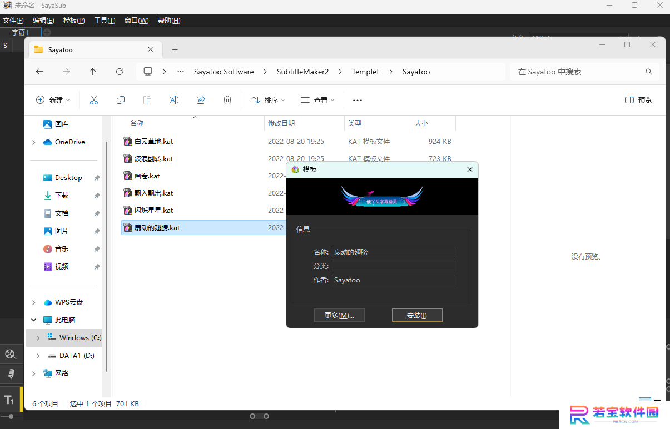
Task: Click the Delete trash icon in Explorer
Action: pyautogui.click(x=227, y=100)
